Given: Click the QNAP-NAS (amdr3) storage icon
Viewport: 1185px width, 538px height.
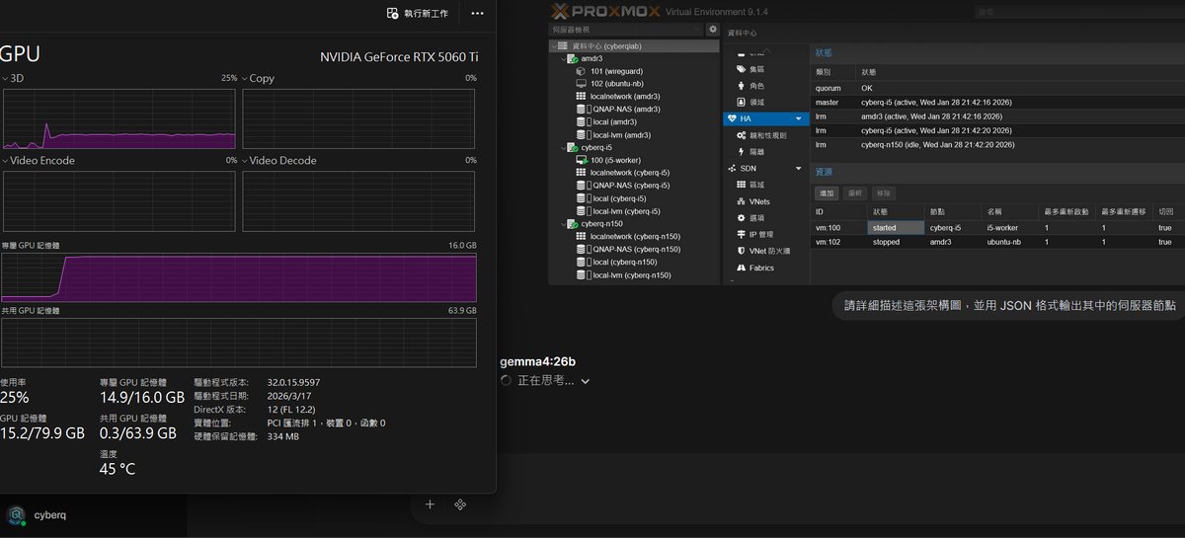Looking at the screenshot, I should [581, 109].
